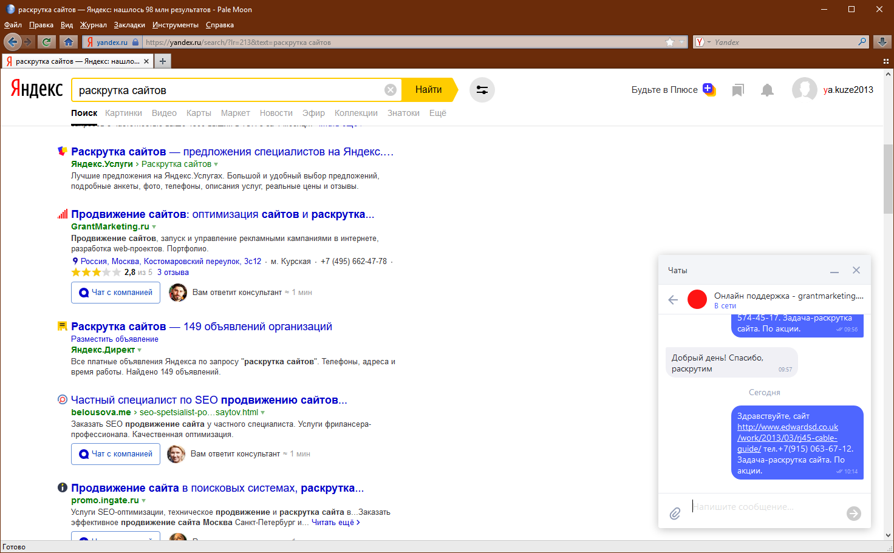The image size is (894, 553).
Task: Attach a file with the paperclip icon
Action: point(675,514)
